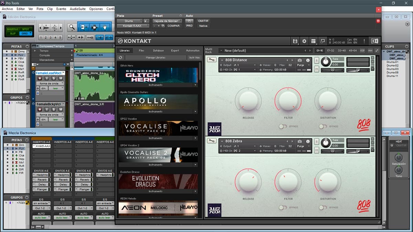413x232 pixels.
Task: Click the Manage Libraries button
Action: pos(156,57)
